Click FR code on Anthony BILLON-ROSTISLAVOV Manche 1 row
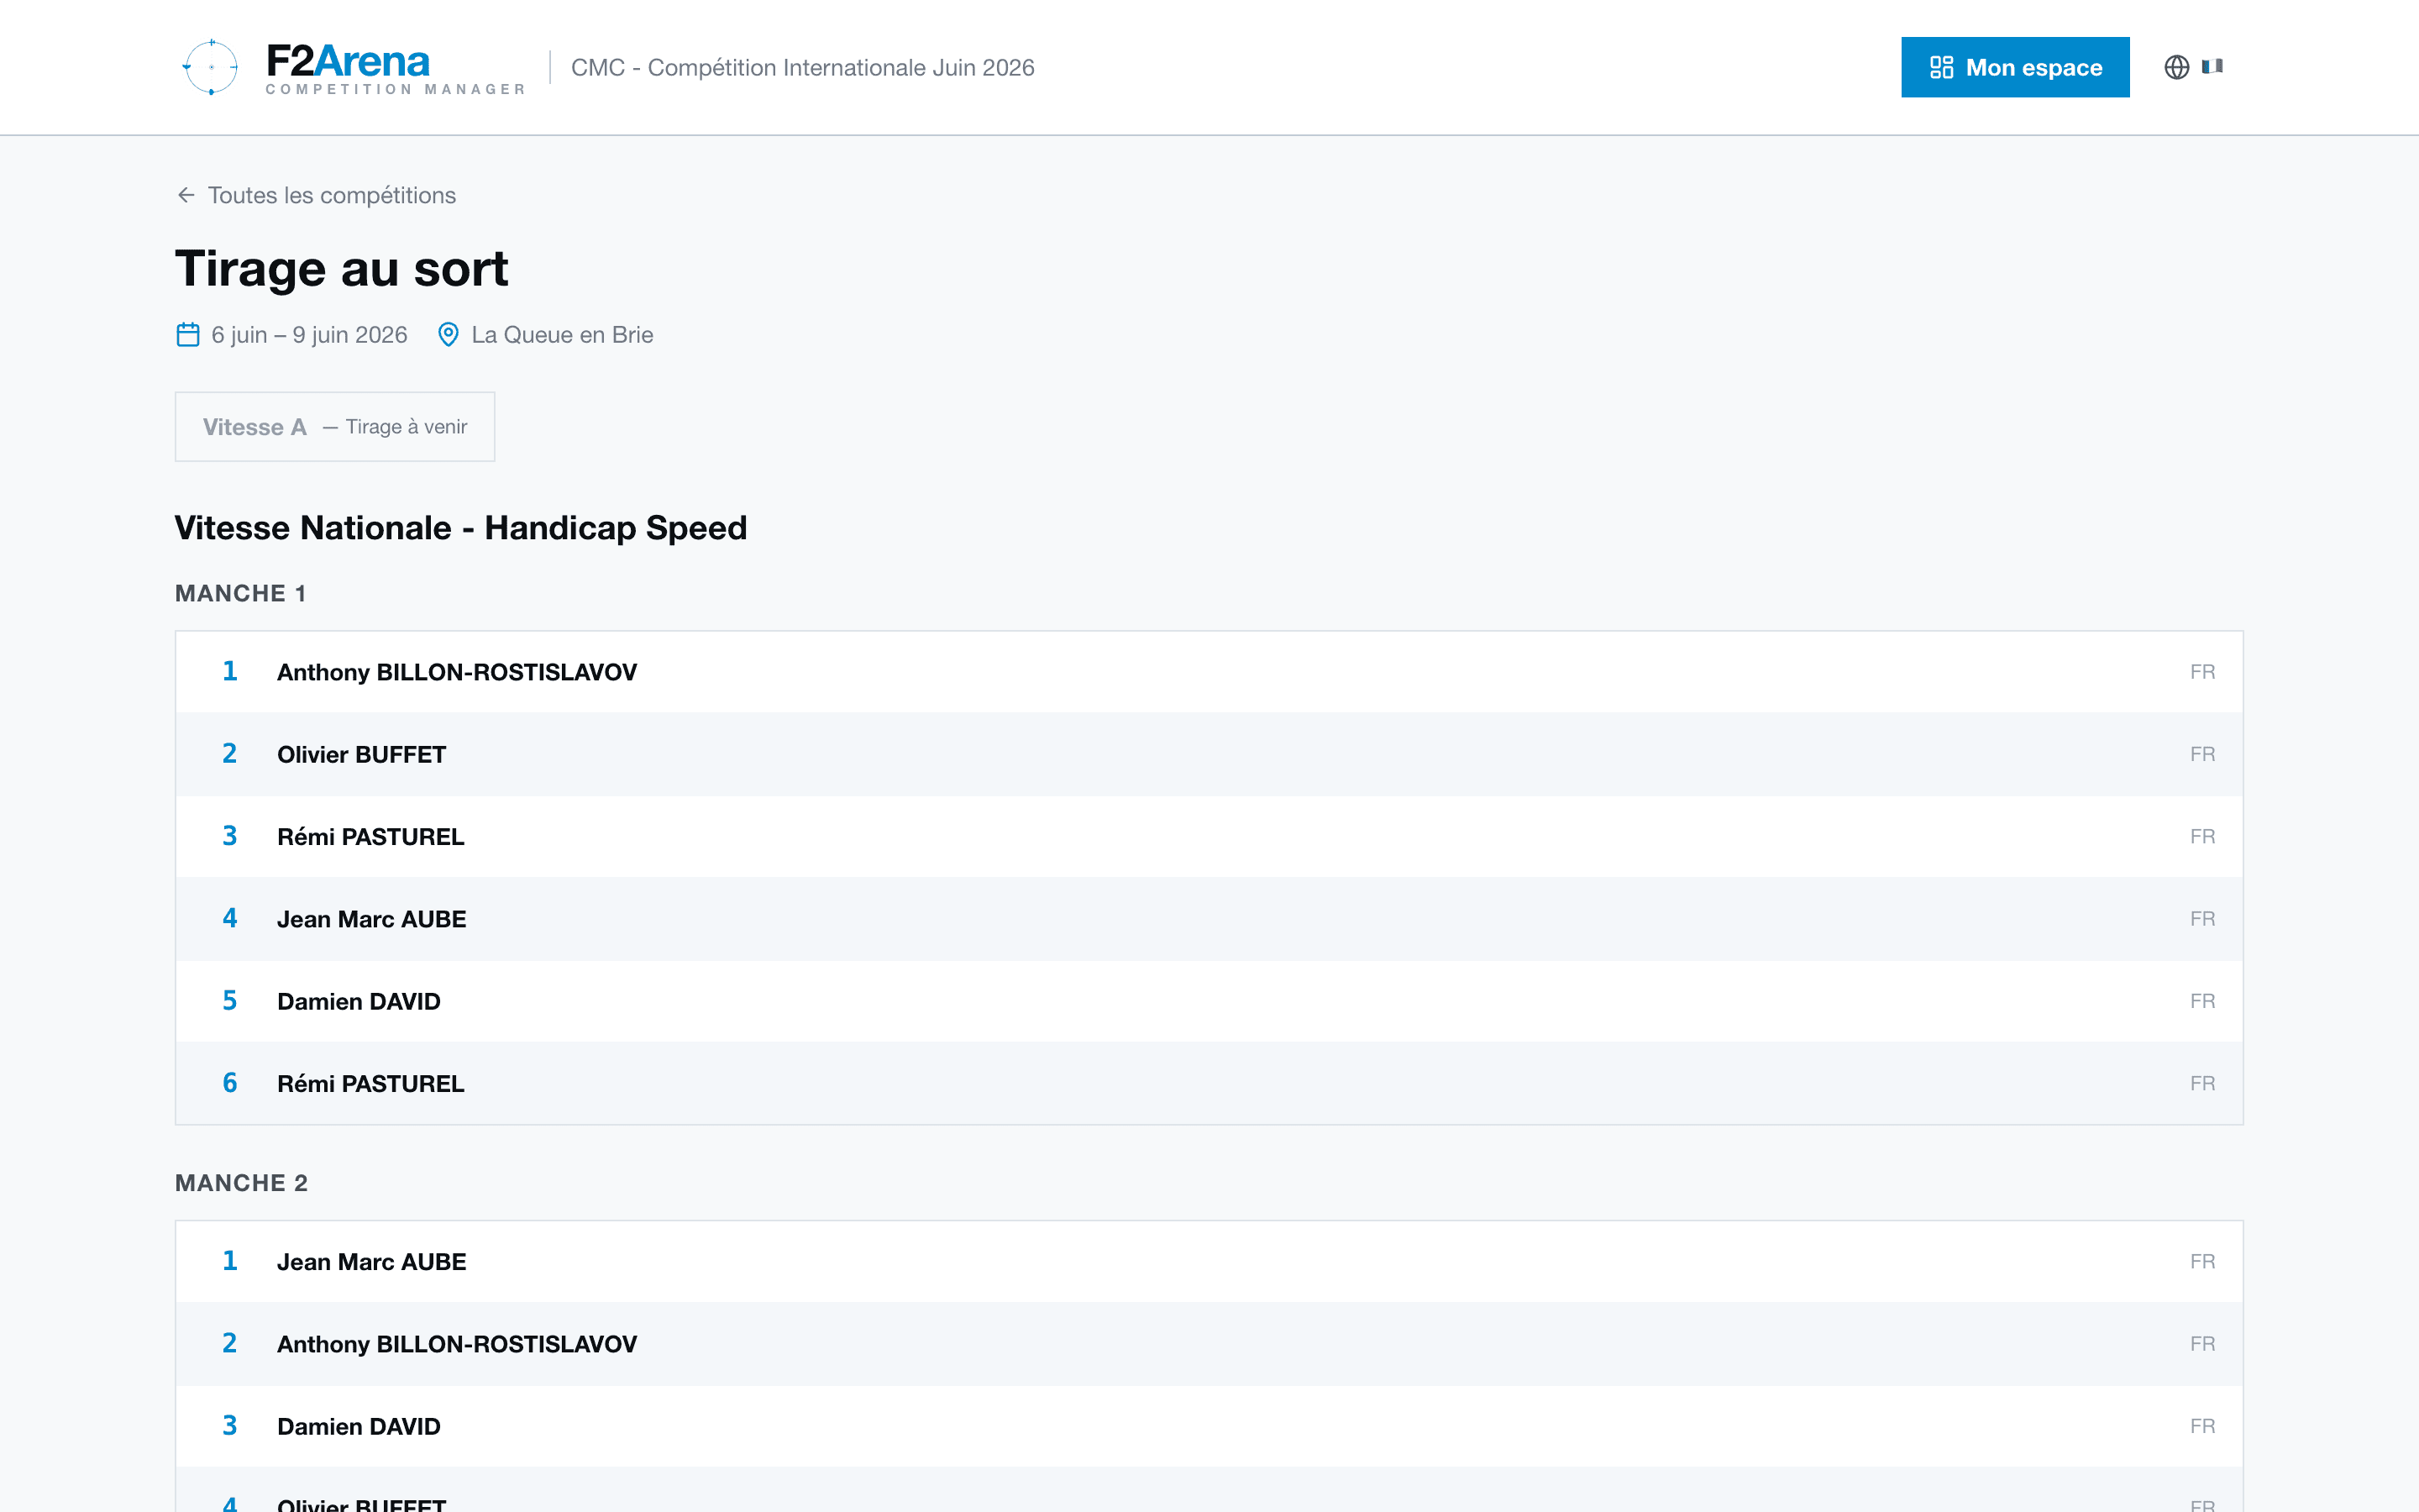The width and height of the screenshot is (2419, 1512). (x=2202, y=672)
